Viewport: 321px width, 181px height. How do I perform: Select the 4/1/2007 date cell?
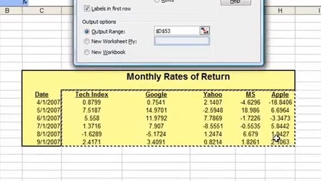click(x=48, y=102)
